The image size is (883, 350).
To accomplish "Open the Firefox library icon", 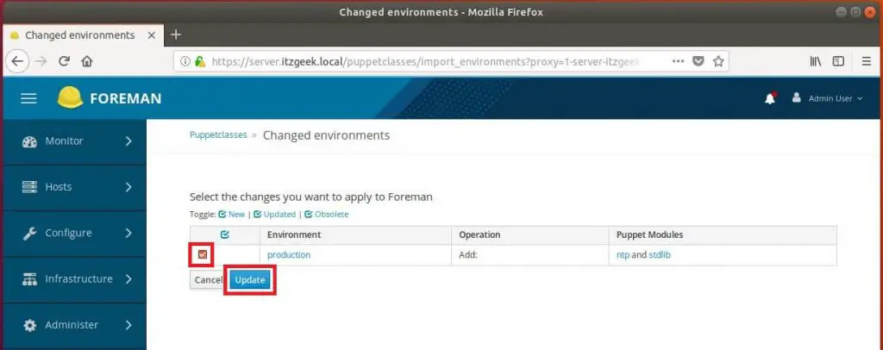I will [815, 61].
